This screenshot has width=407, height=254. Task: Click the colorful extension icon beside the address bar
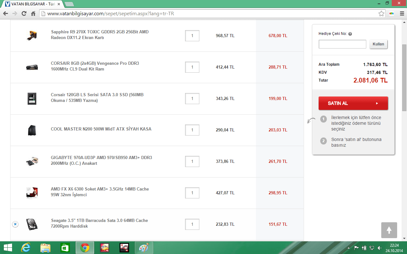(392, 14)
